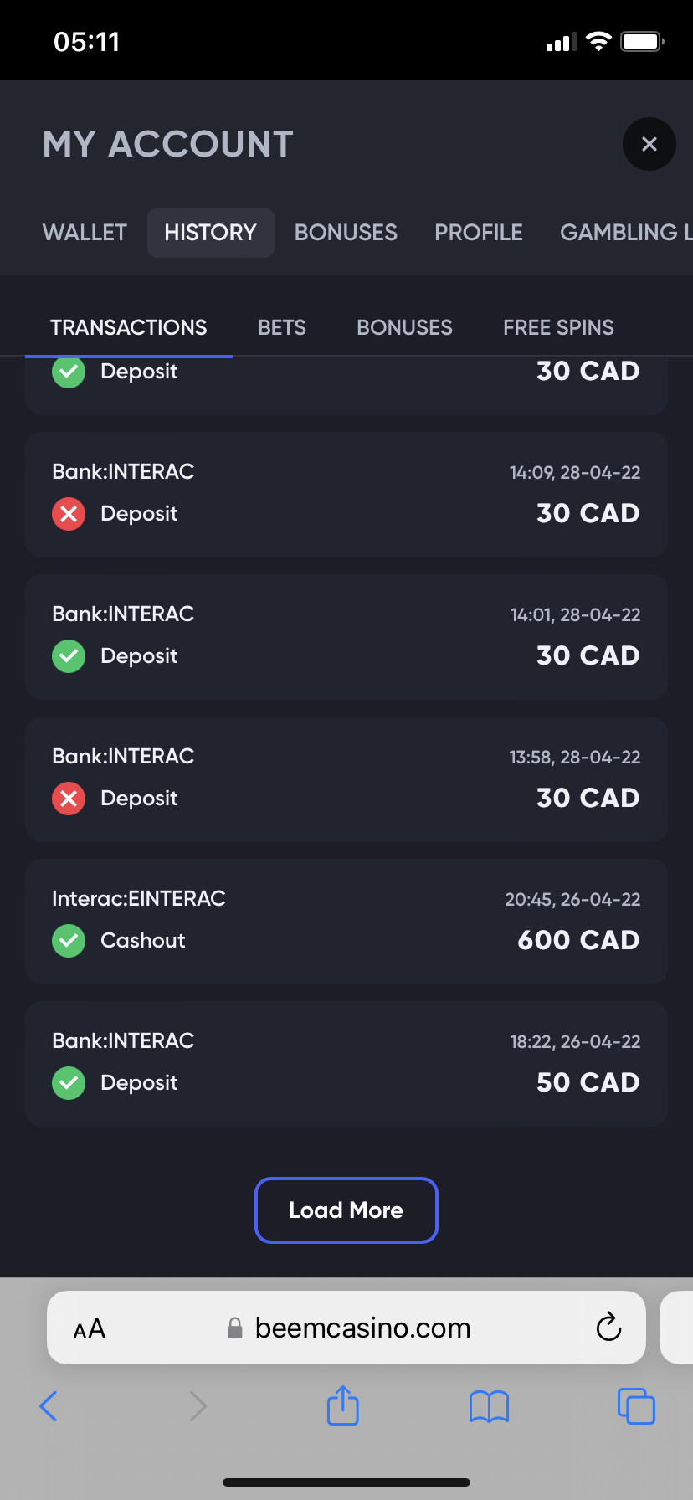Viewport: 693px width, 1500px height.
Task: Open the 50 CAD deposit transaction
Action: [346, 1063]
